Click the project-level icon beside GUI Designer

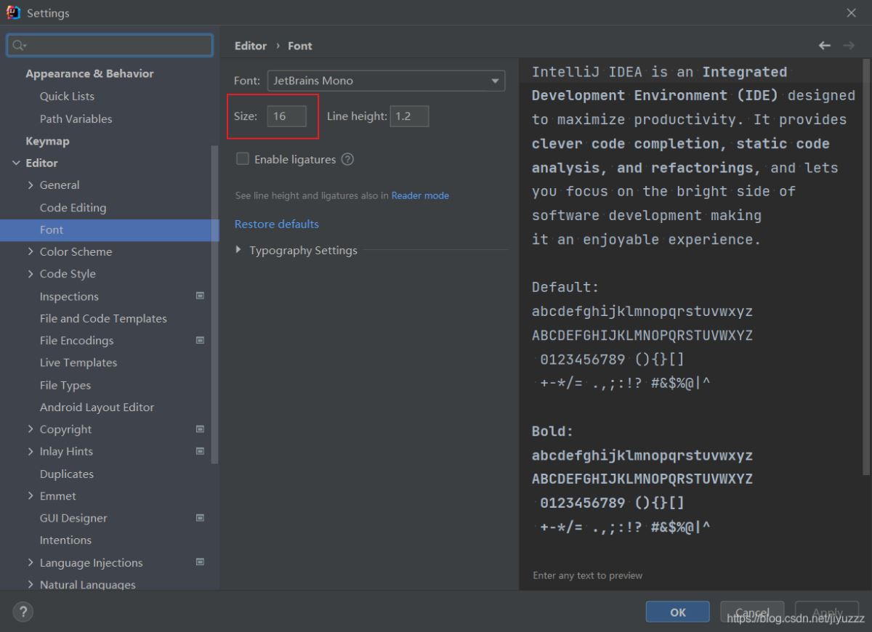(200, 518)
